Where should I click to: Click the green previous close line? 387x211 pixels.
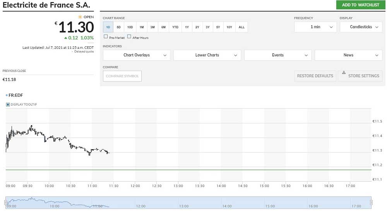(188, 170)
